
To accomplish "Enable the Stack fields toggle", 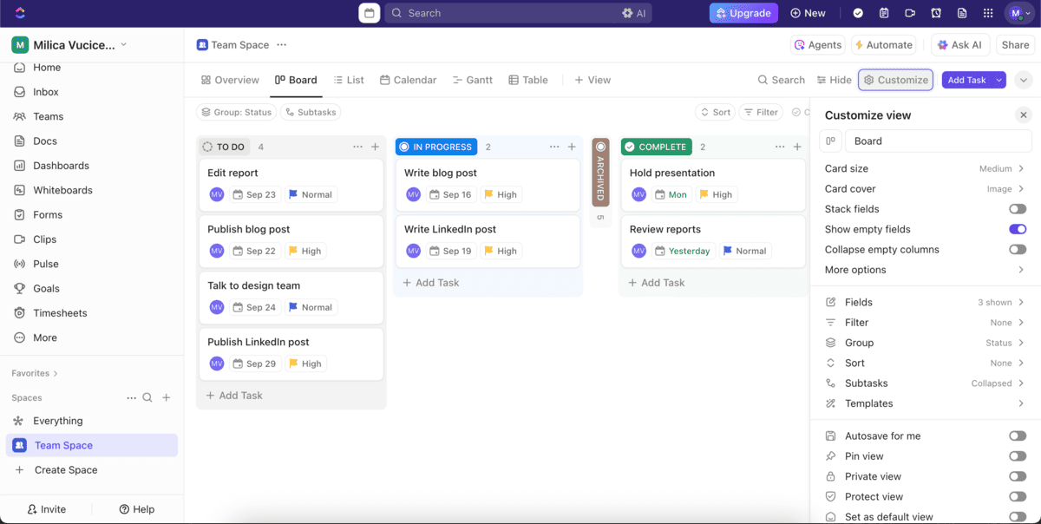I will (x=1017, y=209).
